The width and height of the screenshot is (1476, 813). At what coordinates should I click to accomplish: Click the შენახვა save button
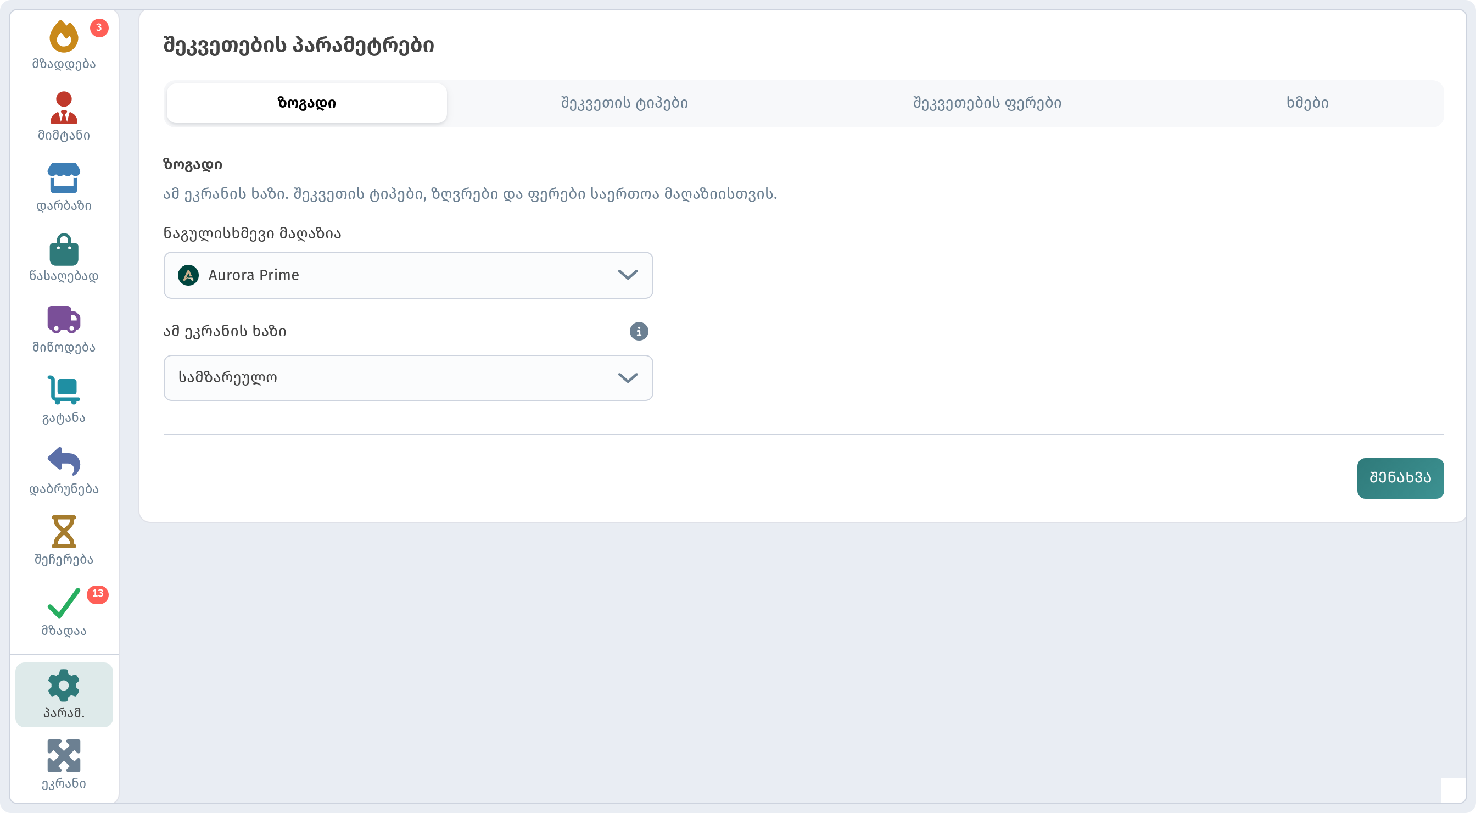click(x=1400, y=478)
